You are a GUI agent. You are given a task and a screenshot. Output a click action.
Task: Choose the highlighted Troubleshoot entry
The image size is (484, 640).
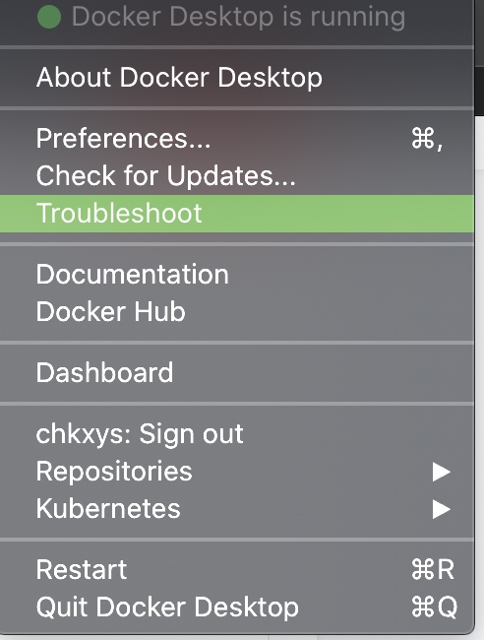coord(237,214)
